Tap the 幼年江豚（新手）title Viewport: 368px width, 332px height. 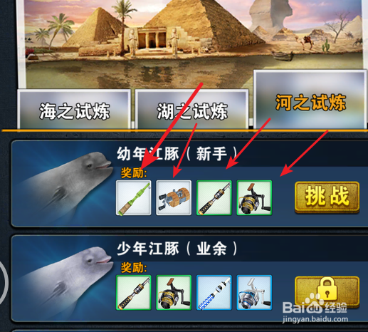click(x=177, y=154)
